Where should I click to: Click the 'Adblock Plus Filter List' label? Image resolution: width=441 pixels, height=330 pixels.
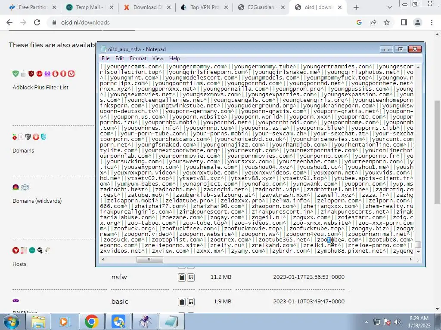pyautogui.click(x=40, y=88)
